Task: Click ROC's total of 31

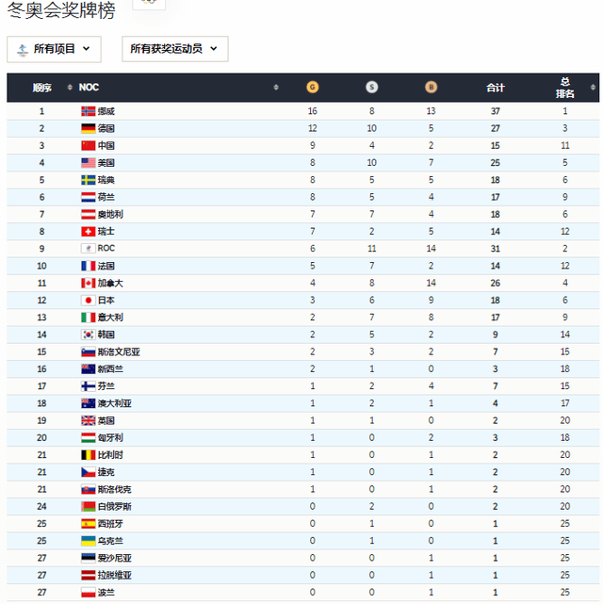Action: point(496,249)
